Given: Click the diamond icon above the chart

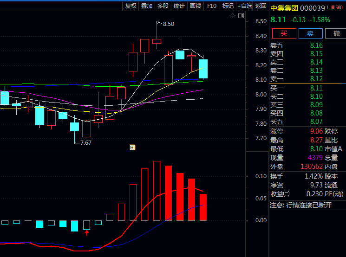Looking at the screenshot, I should 232,16.
